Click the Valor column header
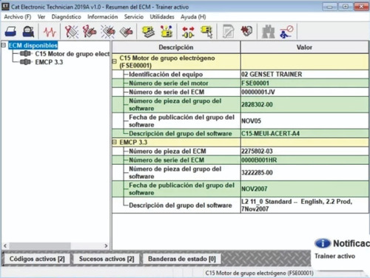The image size is (370, 278). click(305, 47)
